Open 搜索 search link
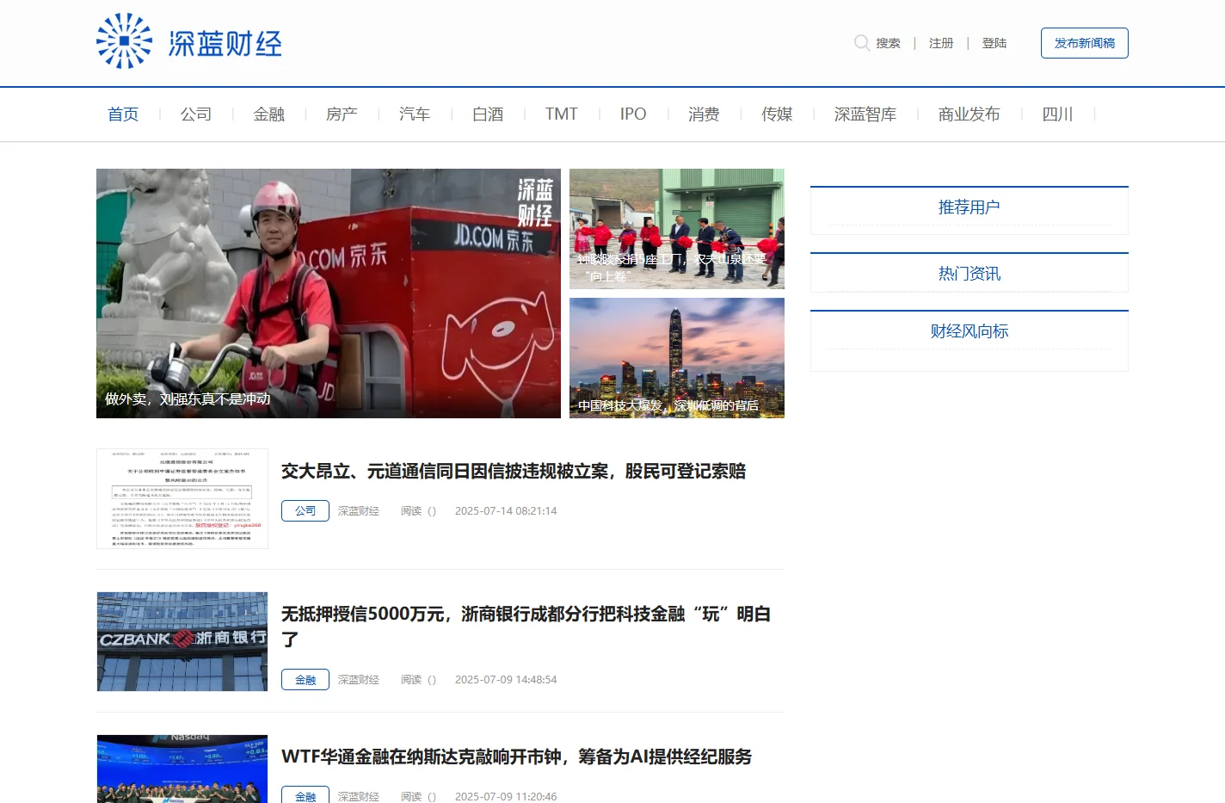 888,43
